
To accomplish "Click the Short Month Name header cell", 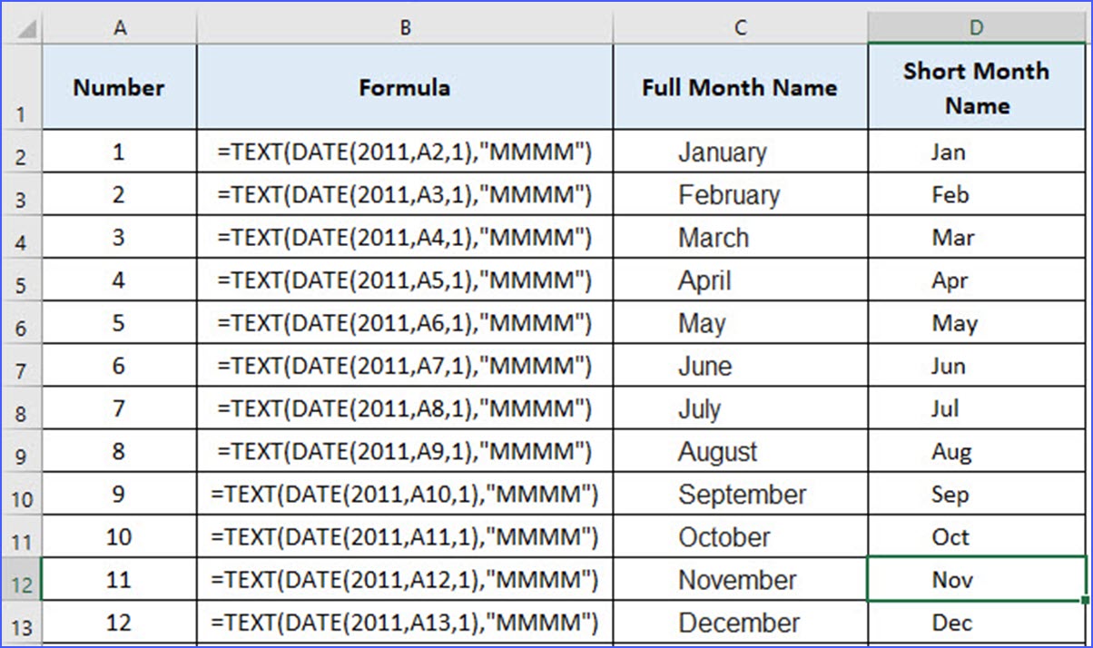I will point(976,87).
